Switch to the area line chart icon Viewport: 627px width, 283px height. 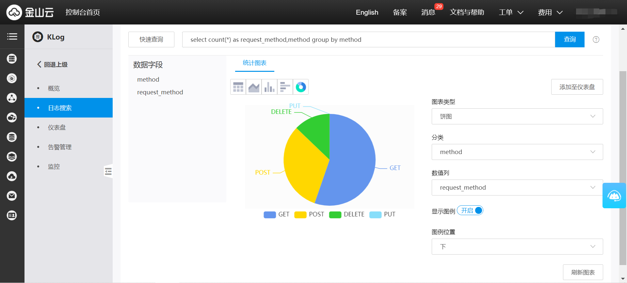pyautogui.click(x=254, y=87)
